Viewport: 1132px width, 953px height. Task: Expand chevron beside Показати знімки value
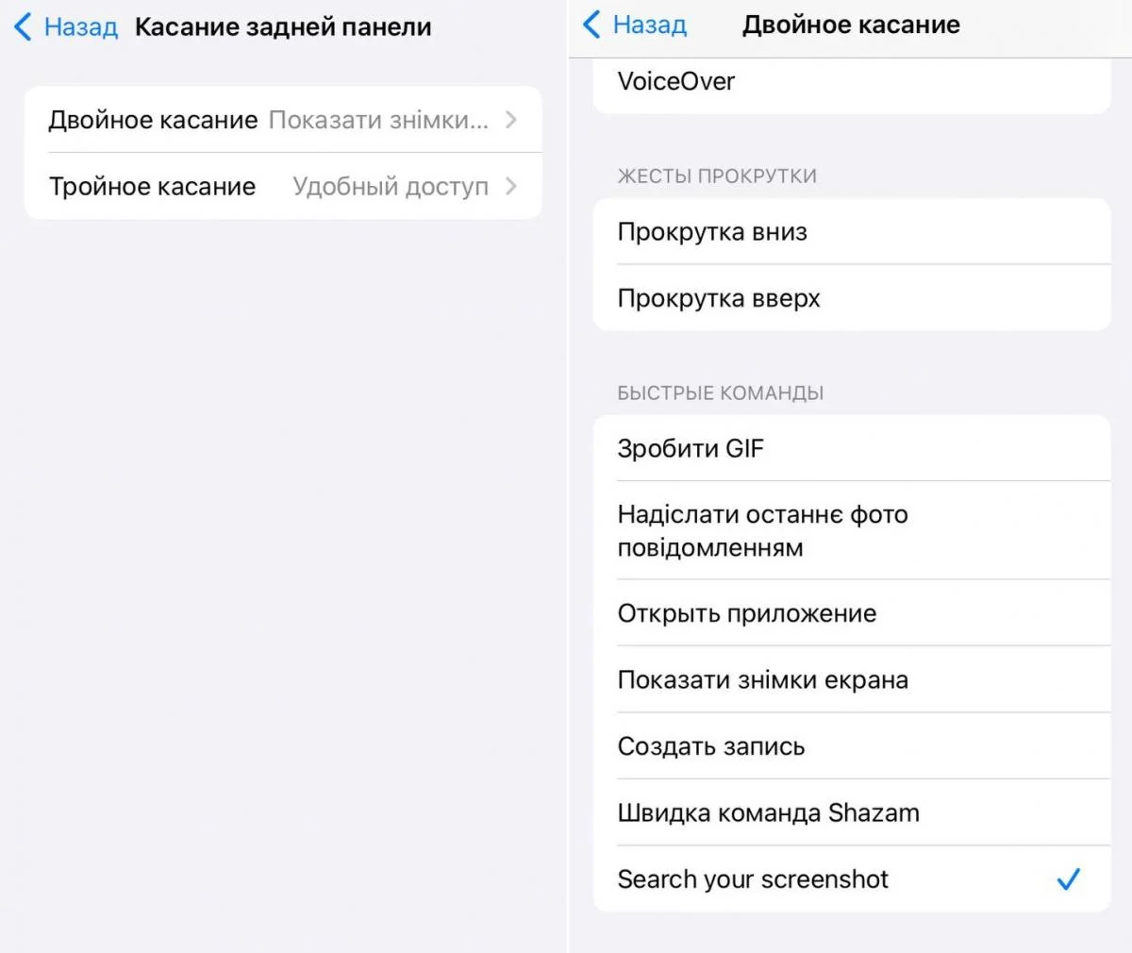click(511, 120)
